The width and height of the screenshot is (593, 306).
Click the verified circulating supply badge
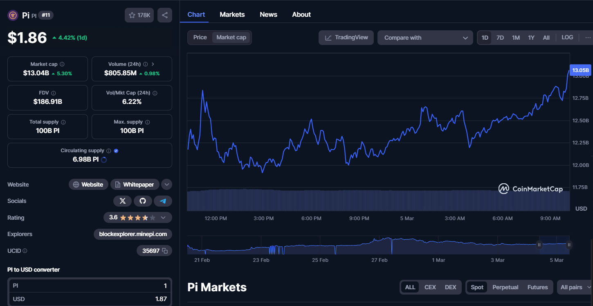(x=116, y=151)
